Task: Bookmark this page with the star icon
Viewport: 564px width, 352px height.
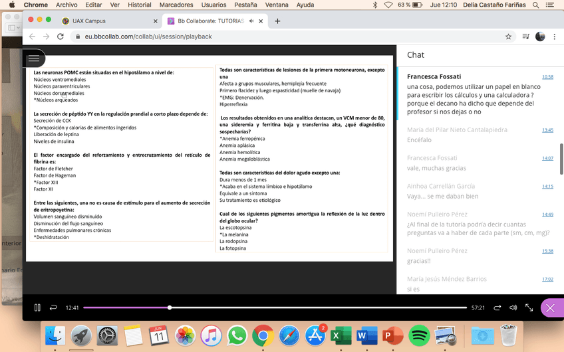Action: point(508,37)
